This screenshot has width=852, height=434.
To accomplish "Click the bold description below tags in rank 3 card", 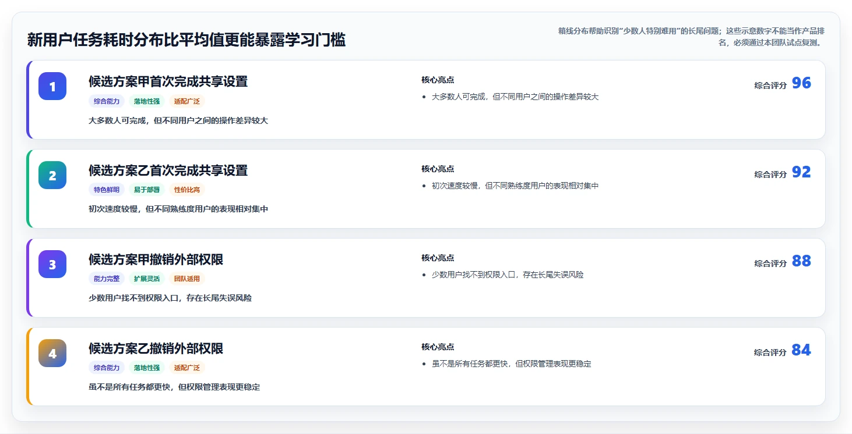I will pos(170,298).
